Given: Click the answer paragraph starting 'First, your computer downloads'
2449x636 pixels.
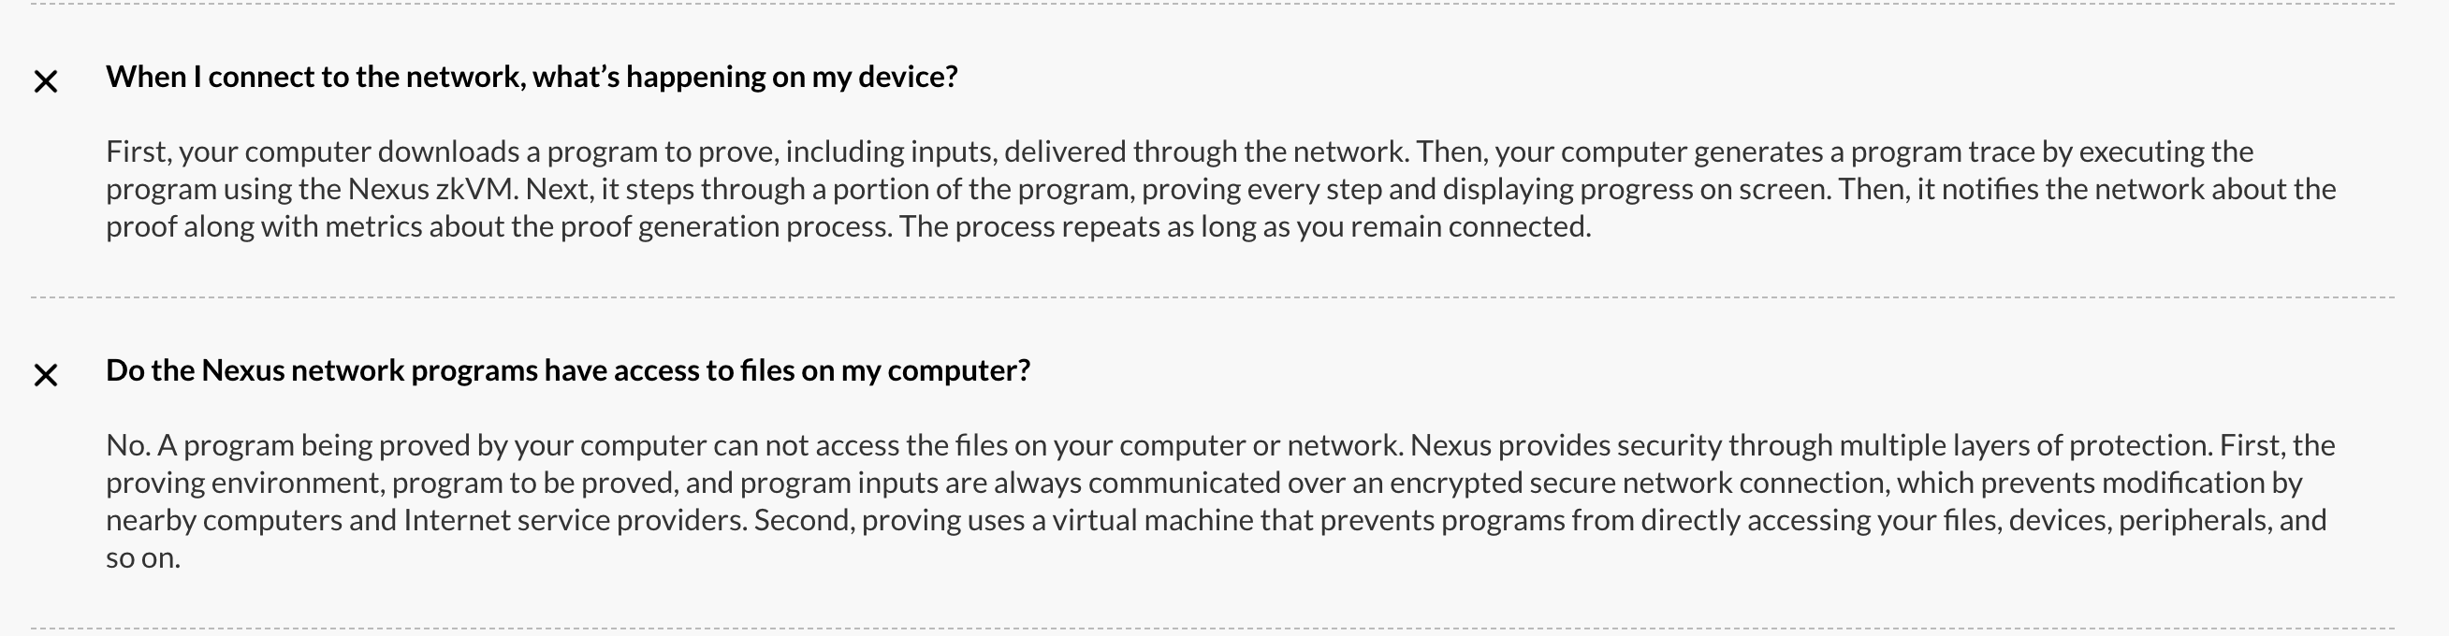Looking at the screenshot, I should (x=1220, y=189).
